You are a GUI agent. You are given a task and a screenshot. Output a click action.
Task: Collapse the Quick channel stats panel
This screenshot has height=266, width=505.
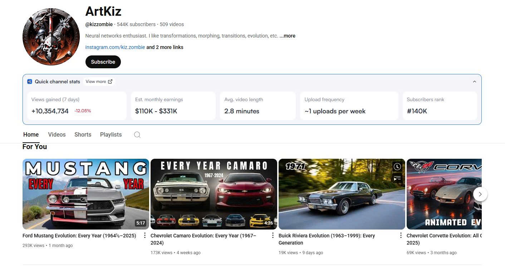474,82
